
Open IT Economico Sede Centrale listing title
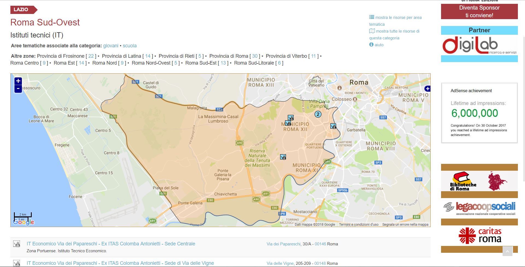pos(111,244)
